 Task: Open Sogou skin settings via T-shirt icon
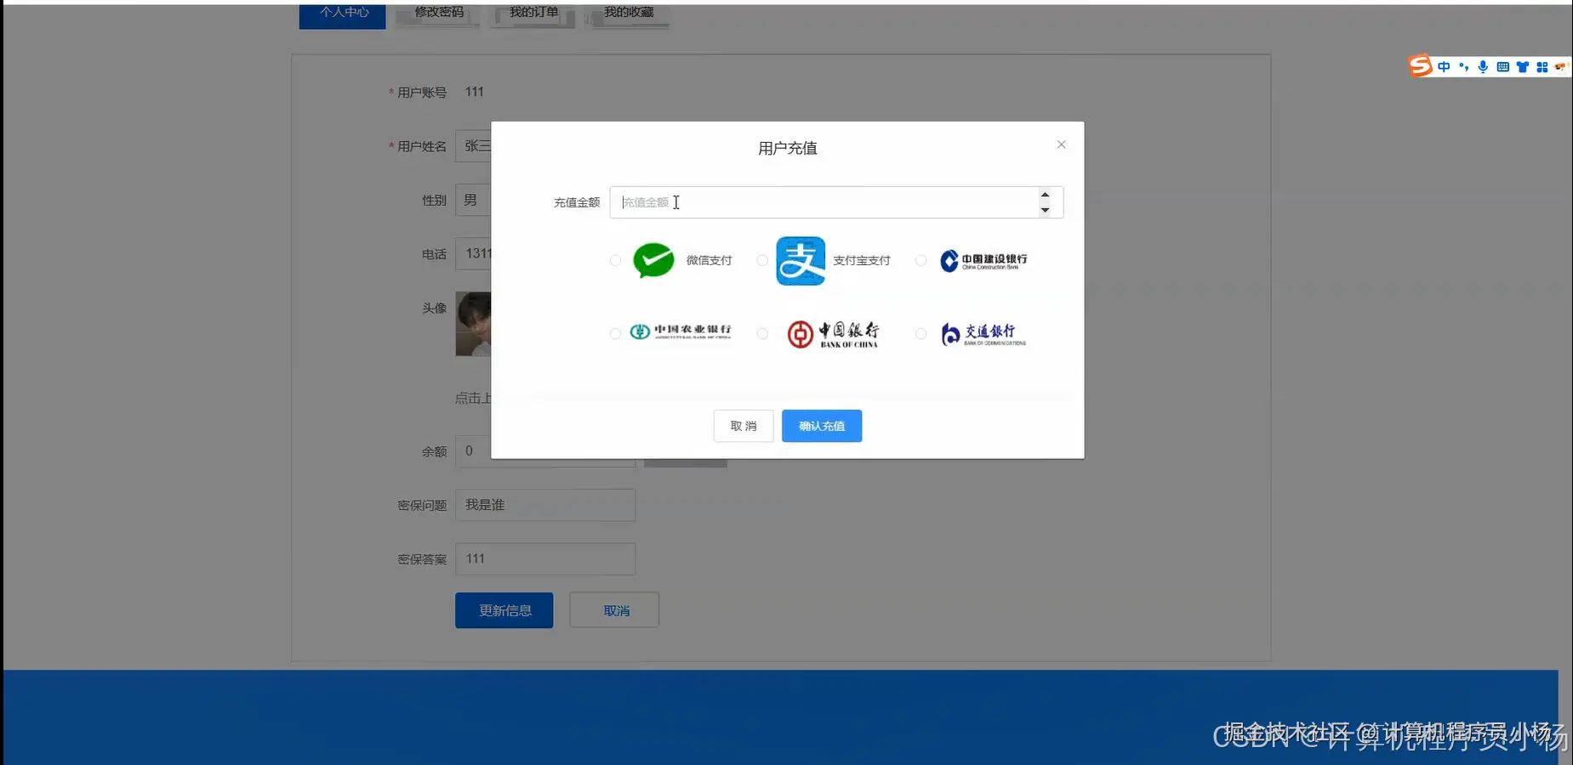tap(1523, 66)
